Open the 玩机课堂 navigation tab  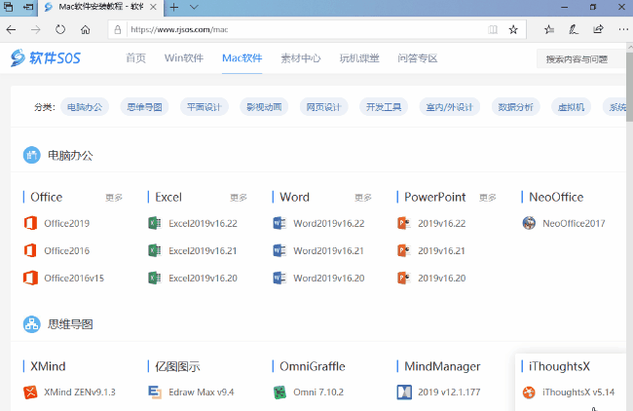click(359, 58)
